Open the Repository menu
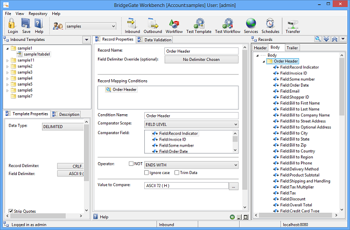This screenshot has width=350, height=230. pyautogui.click(x=38, y=13)
